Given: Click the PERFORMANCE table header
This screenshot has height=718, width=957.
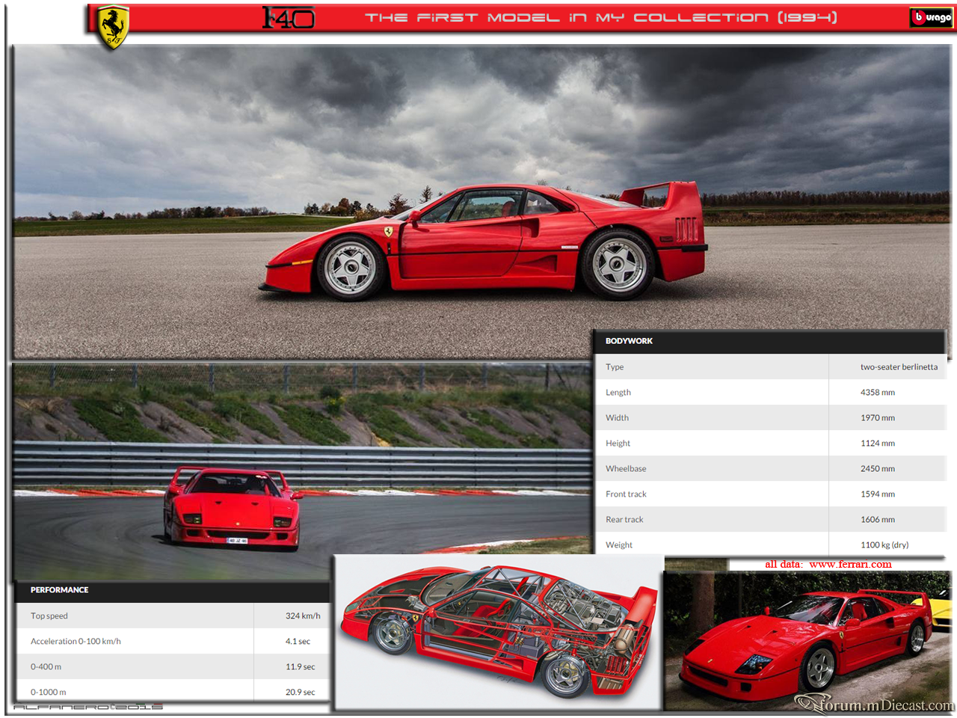Looking at the screenshot, I should (172, 590).
